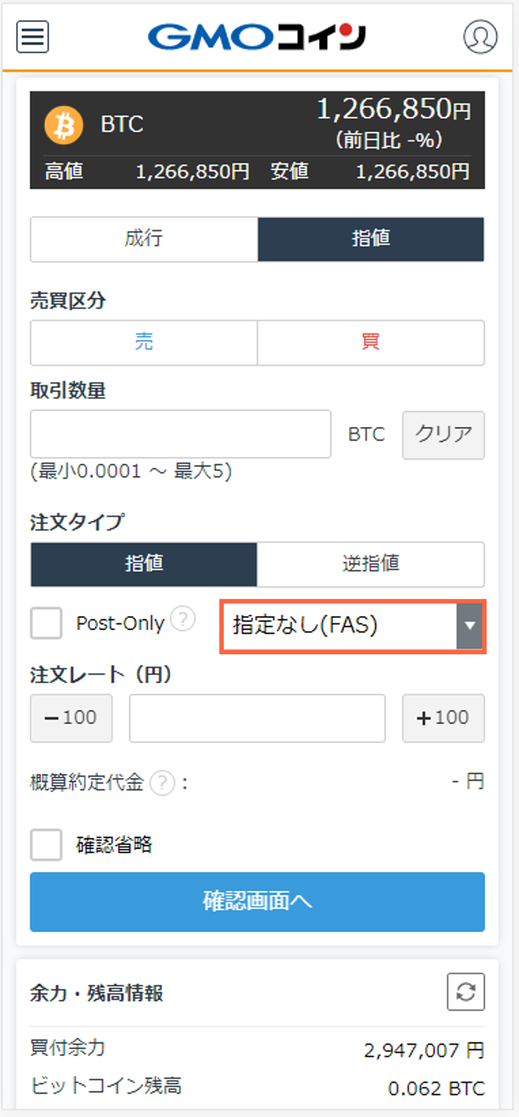Screen dimensions: 519x1117
Task: Increase order rate by 100
Action: point(443,718)
